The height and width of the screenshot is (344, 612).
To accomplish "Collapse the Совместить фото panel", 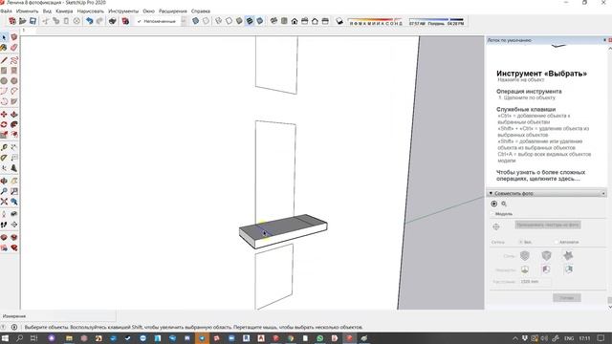I will click(491, 193).
